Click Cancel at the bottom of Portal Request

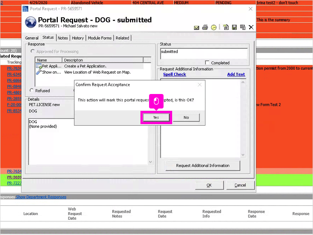[240, 185]
